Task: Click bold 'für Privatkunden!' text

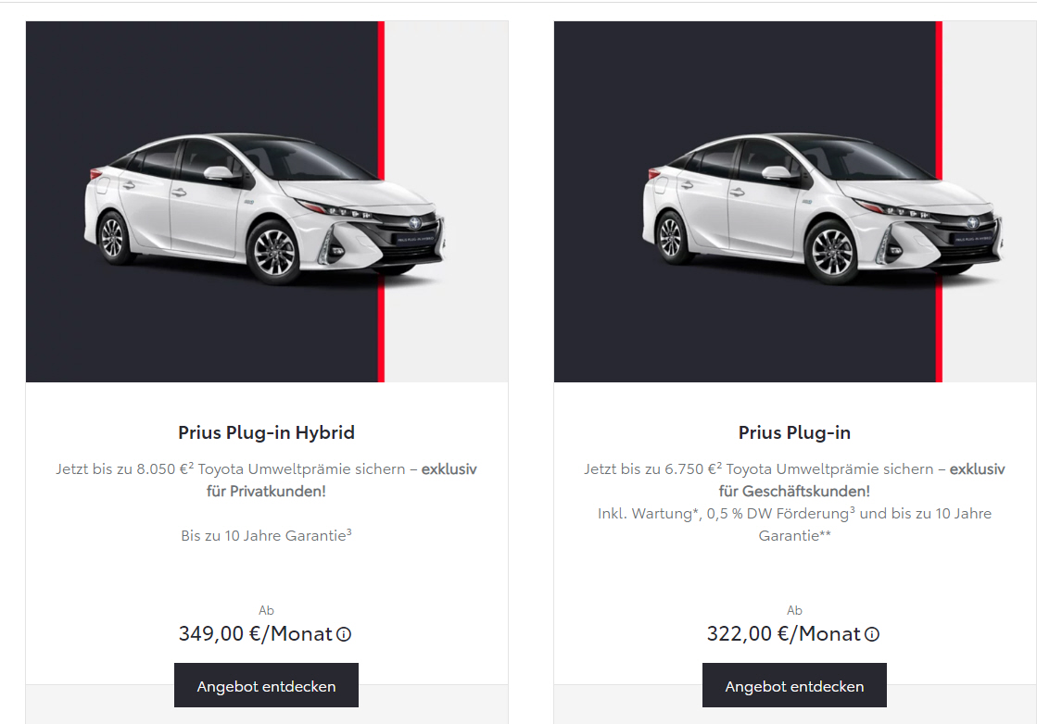Action: (267, 492)
